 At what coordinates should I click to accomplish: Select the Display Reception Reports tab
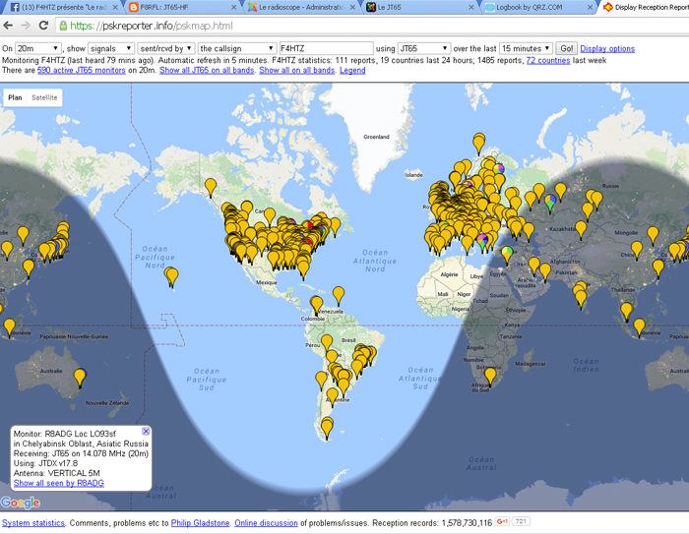click(x=648, y=8)
